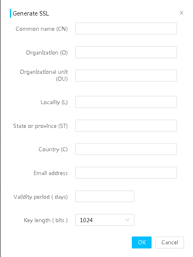Click the Validity period (days) field
193x257 pixels.
[x=105, y=196]
